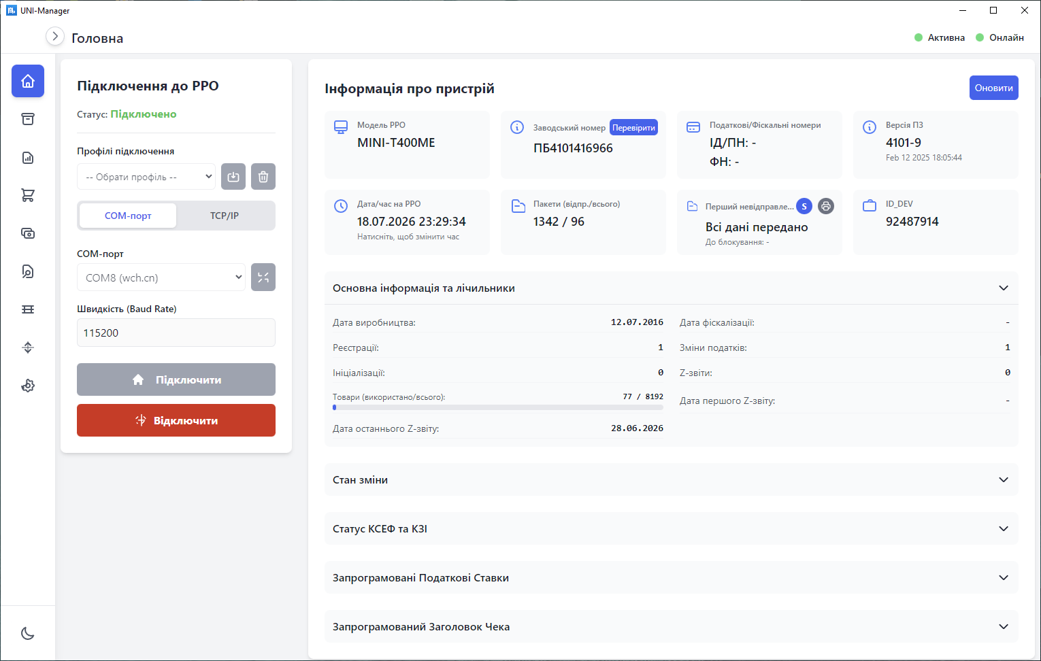The height and width of the screenshot is (661, 1041).
Task: Click the info icon beside Версія ПЗ
Action: [x=870, y=127]
